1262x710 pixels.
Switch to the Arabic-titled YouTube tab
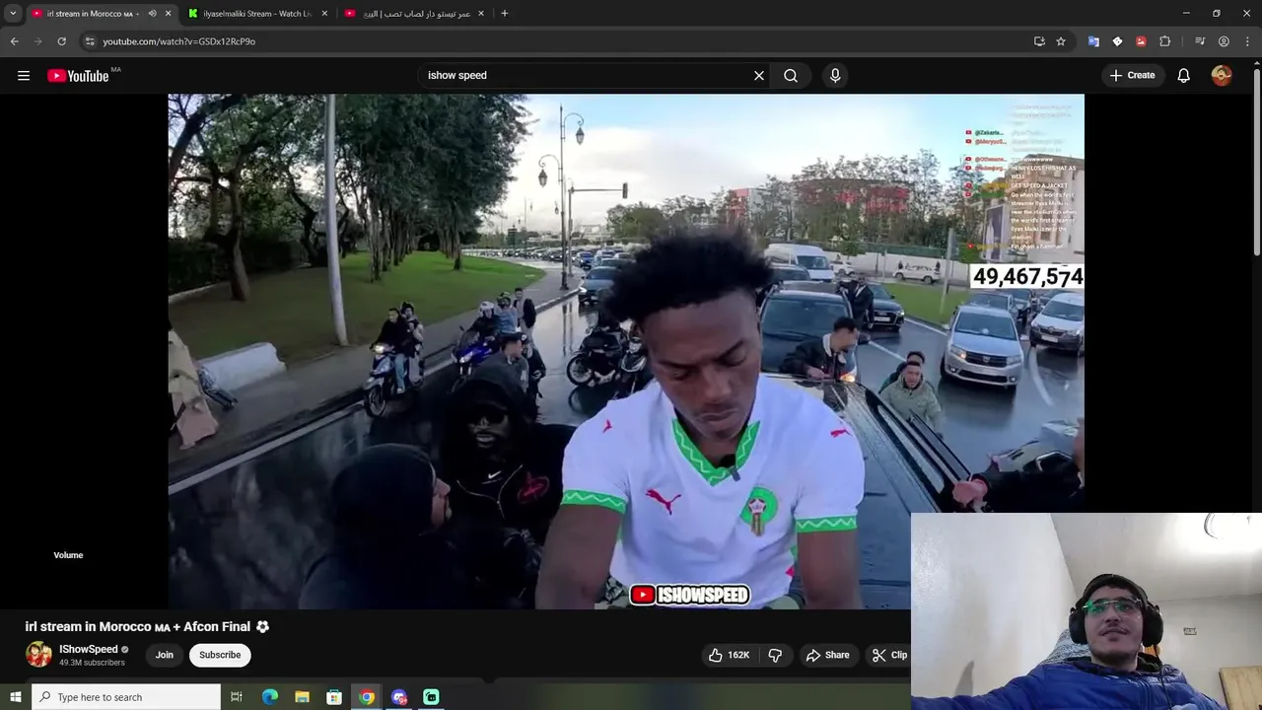[x=415, y=14]
